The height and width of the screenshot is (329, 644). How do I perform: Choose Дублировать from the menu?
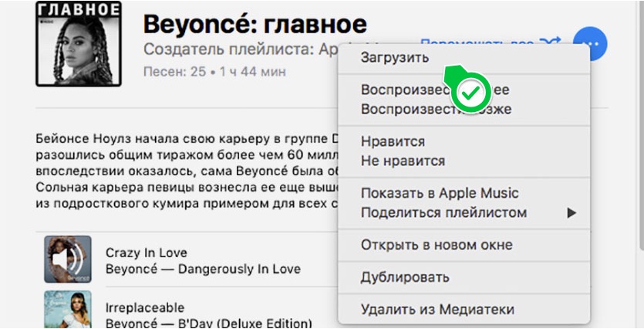[405, 277]
